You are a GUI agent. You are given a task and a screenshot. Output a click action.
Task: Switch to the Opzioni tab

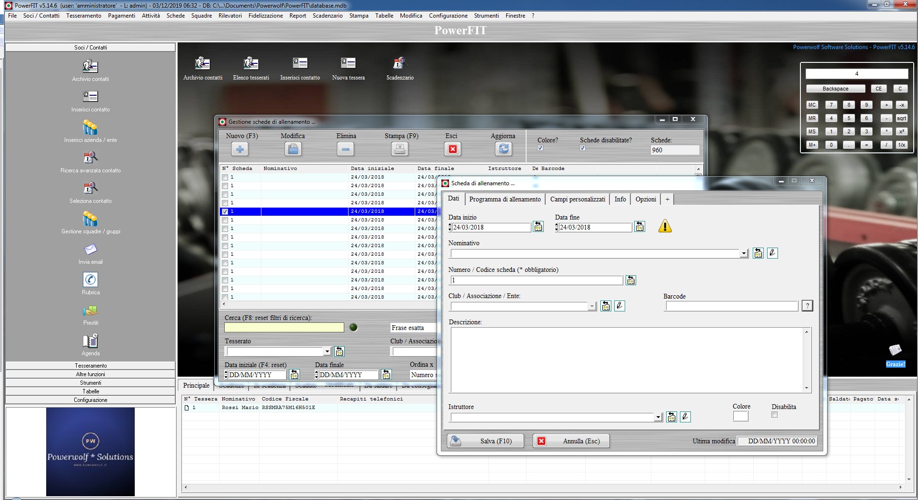point(646,199)
